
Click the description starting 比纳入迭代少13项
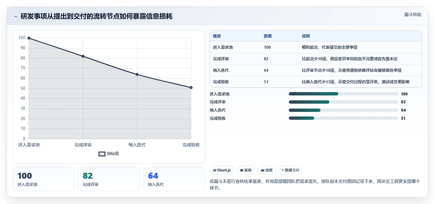(356, 82)
